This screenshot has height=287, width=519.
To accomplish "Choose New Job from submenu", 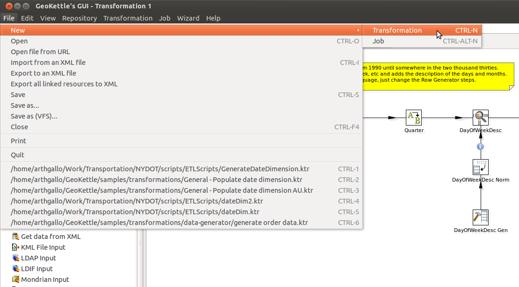I will click(422, 41).
